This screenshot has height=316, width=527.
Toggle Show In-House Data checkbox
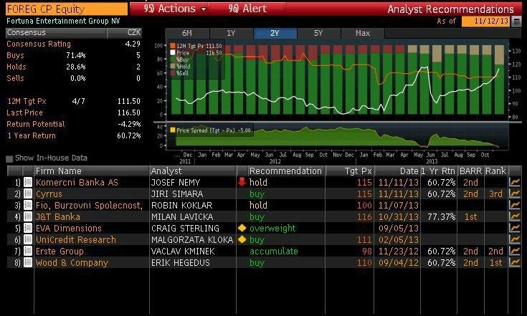[9, 158]
